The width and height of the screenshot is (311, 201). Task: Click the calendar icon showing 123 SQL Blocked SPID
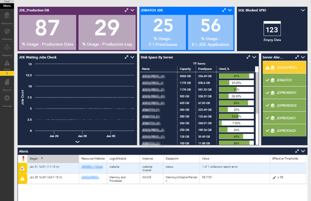click(272, 28)
